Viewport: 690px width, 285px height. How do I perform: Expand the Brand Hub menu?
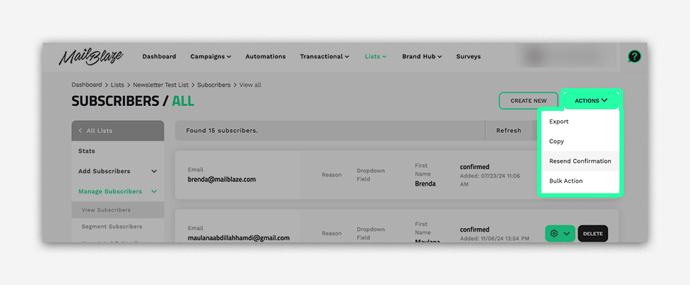(x=422, y=57)
